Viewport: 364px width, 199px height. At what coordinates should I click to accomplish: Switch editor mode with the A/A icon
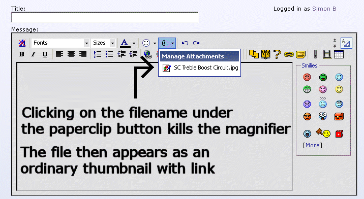346,43
